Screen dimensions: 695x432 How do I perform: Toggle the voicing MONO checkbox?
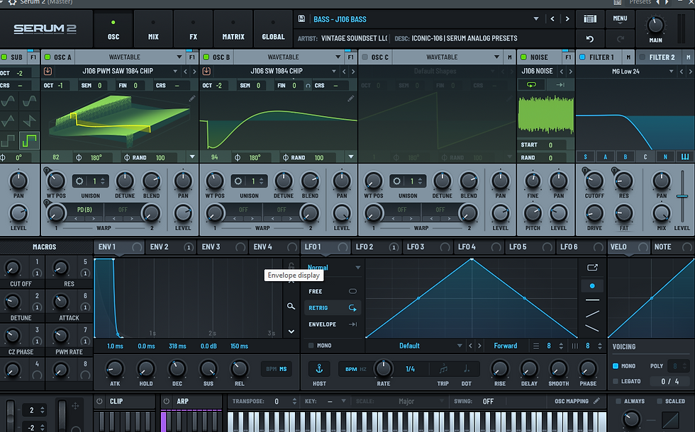[616, 366]
